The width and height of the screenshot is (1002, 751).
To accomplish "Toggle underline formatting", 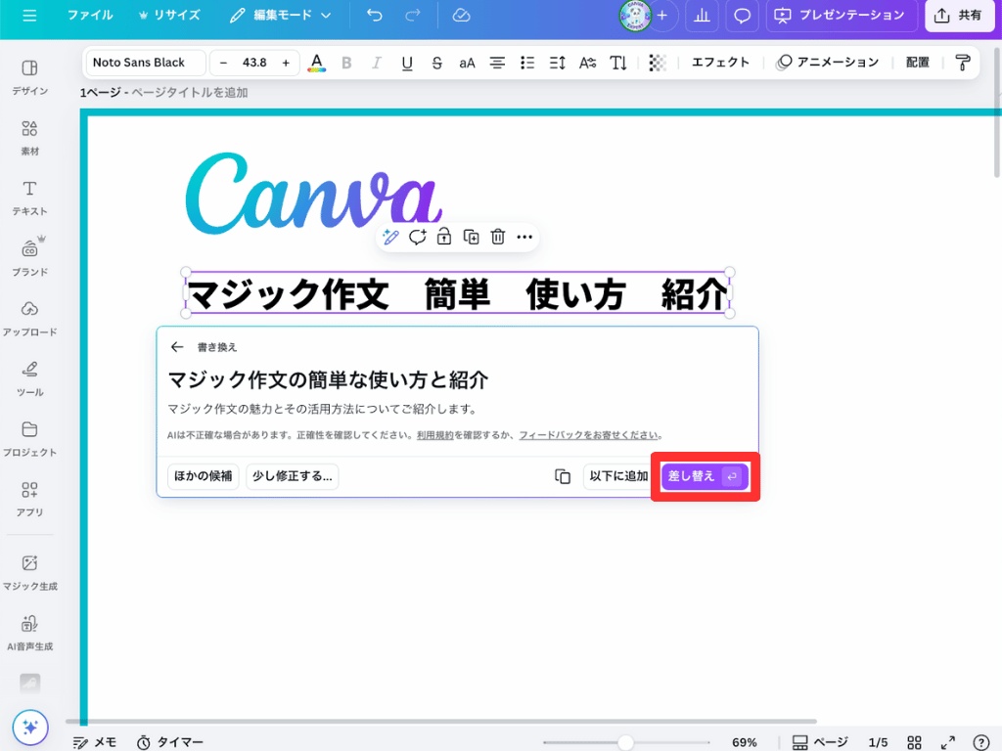I will pos(406,63).
